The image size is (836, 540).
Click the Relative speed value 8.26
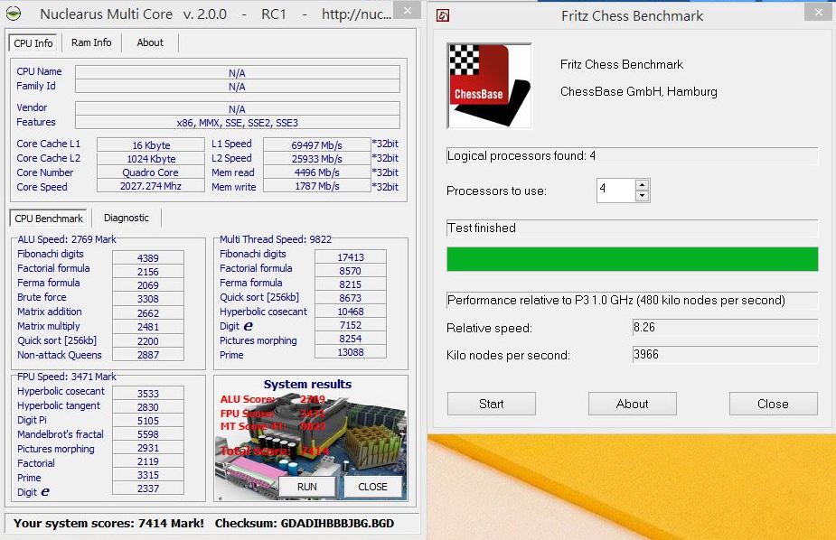click(x=725, y=328)
